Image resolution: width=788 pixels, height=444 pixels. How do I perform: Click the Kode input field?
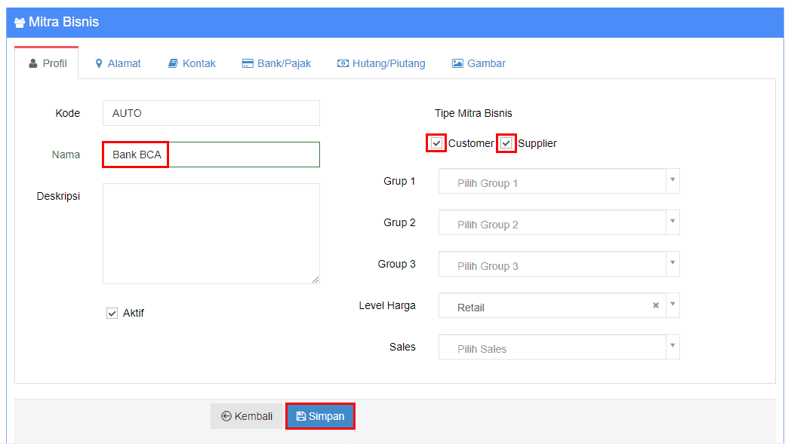point(211,113)
